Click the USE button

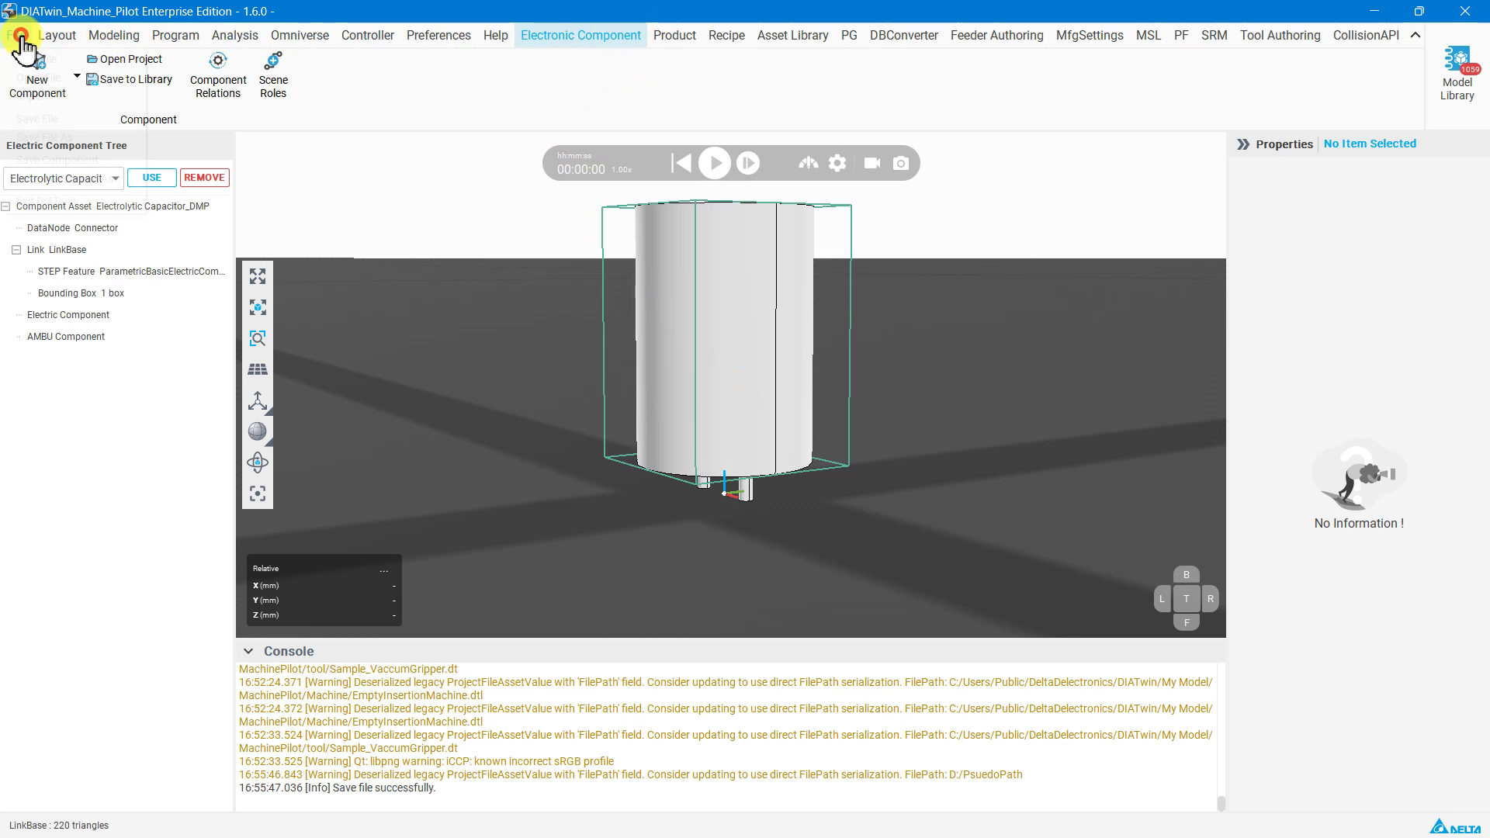152,178
